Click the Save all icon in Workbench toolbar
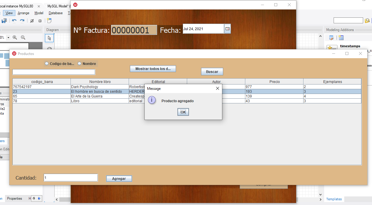This screenshot has height=205, width=372. pyautogui.click(x=4, y=21)
